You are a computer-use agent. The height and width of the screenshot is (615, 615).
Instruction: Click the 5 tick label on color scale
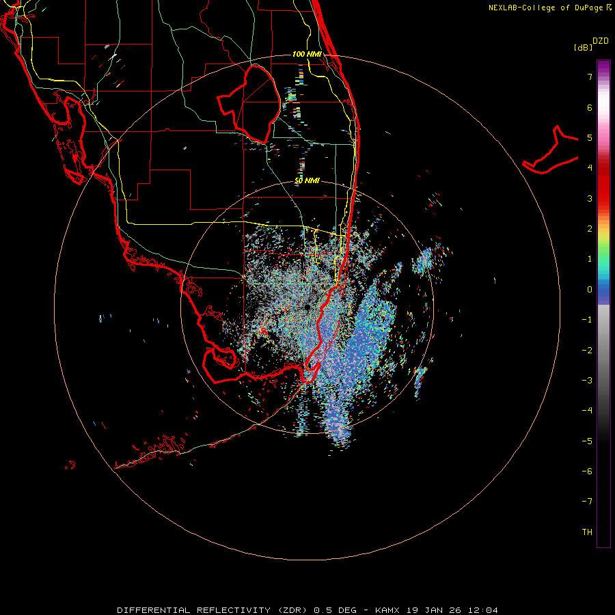[x=590, y=137]
